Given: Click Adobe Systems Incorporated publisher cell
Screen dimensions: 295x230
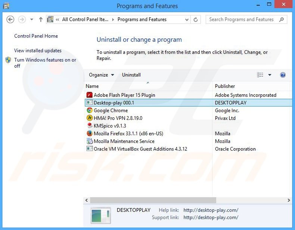Looking at the screenshot, I should click(x=245, y=95).
